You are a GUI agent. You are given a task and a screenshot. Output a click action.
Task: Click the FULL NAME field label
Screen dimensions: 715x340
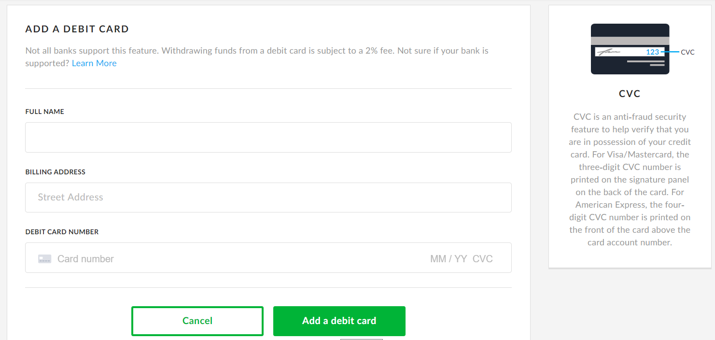click(44, 111)
